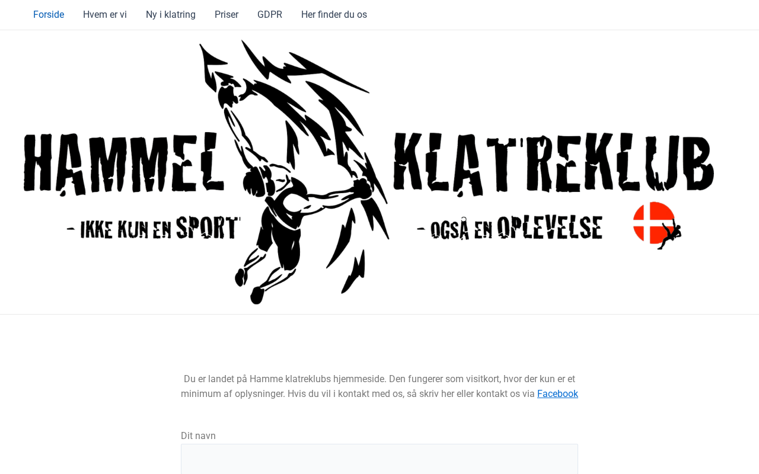Screen dimensions: 759x474
Task: Click the climber's foot at the logo bottom
Action: [256, 295]
